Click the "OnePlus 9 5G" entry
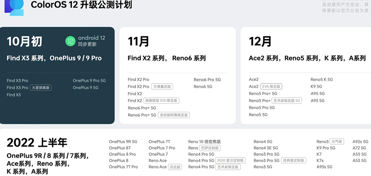The width and height of the screenshot is (371, 176). [x=86, y=88]
